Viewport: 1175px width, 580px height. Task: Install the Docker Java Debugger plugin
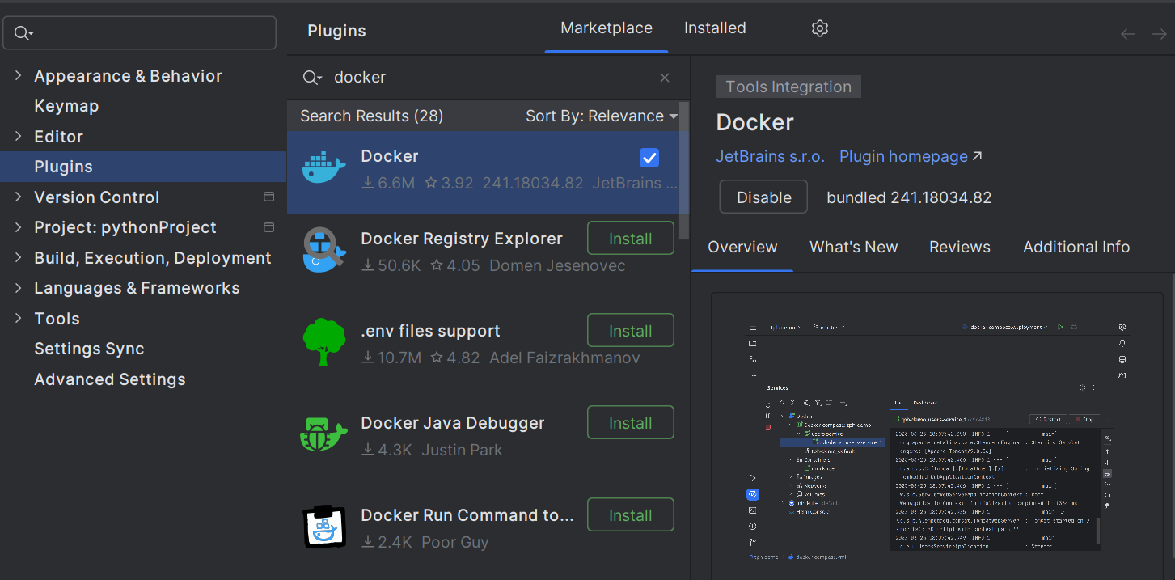point(631,423)
